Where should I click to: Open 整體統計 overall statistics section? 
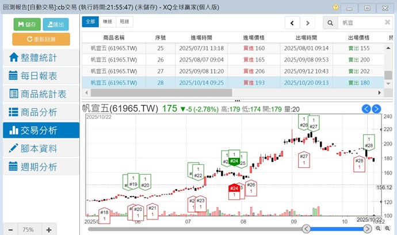click(x=41, y=57)
